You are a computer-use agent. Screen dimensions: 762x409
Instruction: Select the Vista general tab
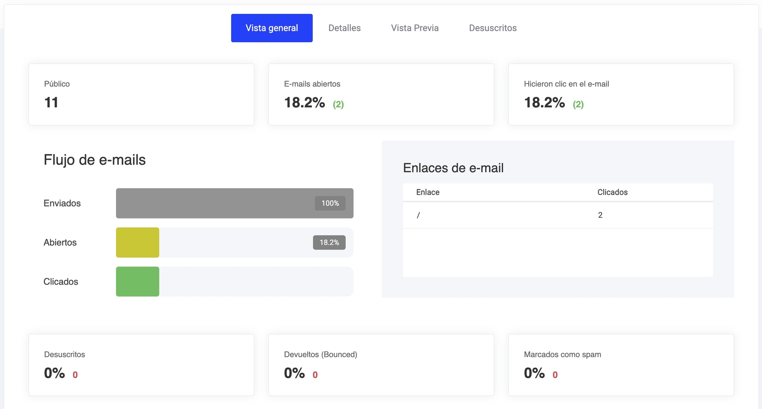(272, 28)
